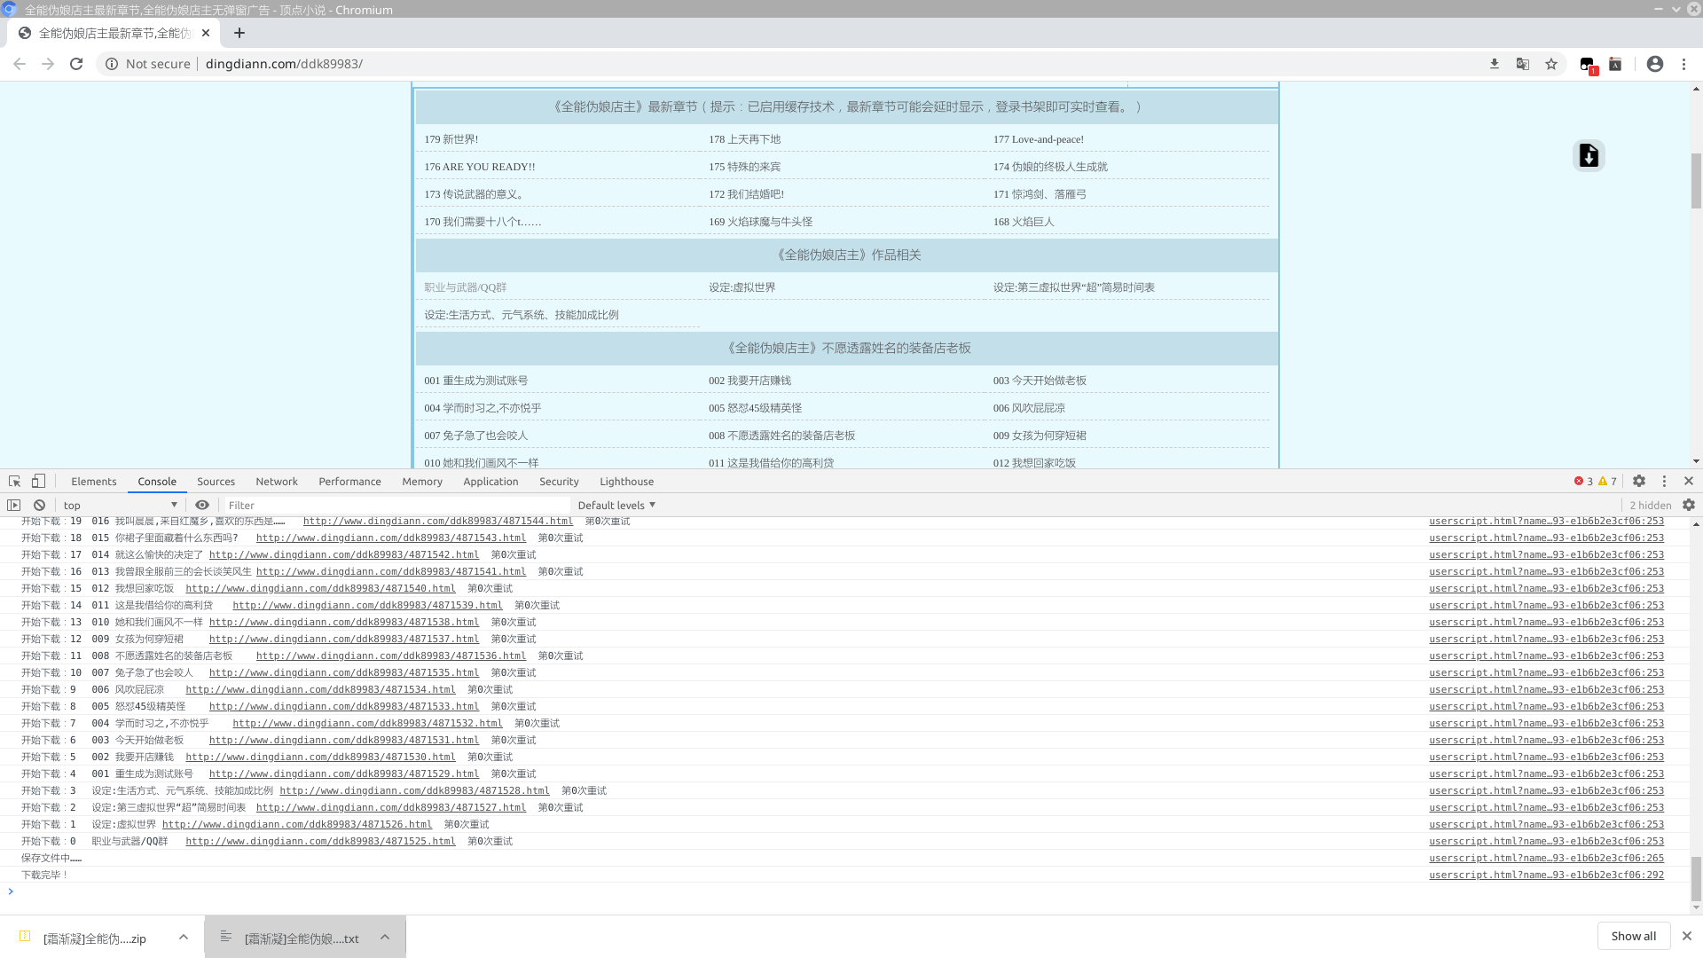Open the Network tab in DevTools
This screenshot has width=1703, height=958.
pos(278,481)
